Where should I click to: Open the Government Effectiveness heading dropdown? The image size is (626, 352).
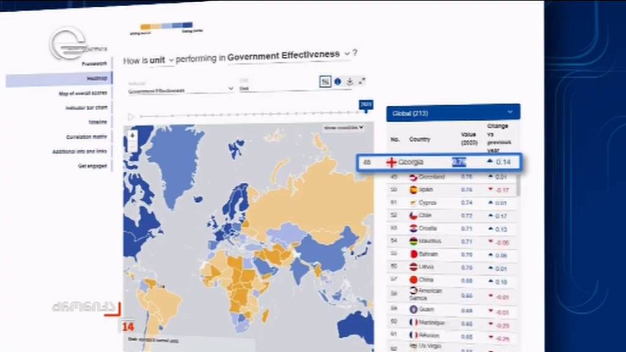click(289, 55)
